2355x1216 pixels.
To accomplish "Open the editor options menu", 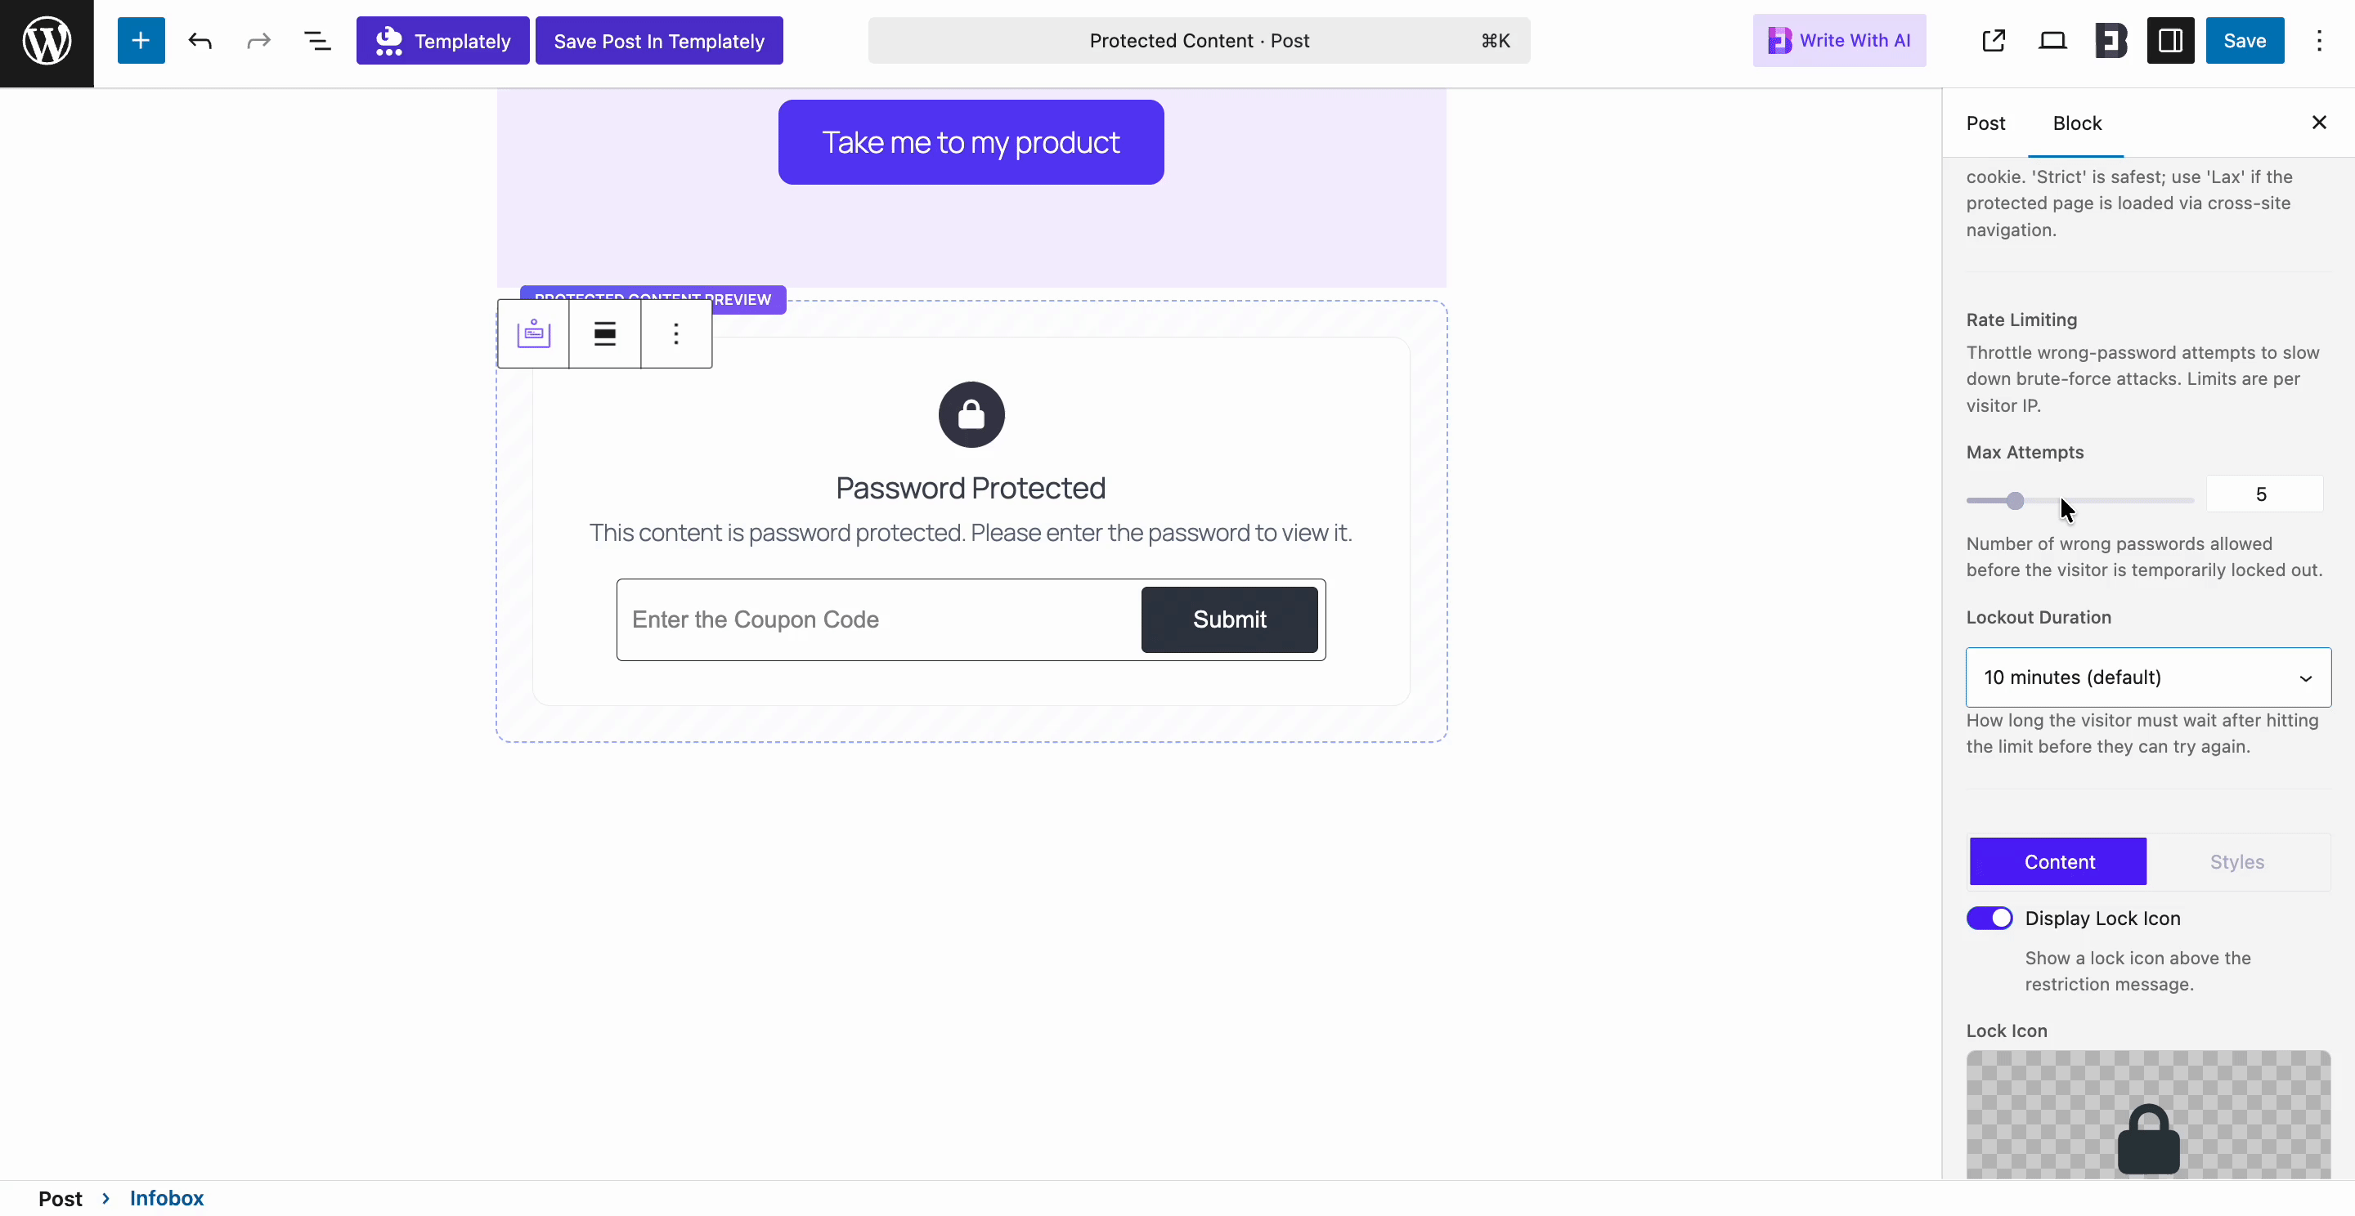I will pos(2319,41).
